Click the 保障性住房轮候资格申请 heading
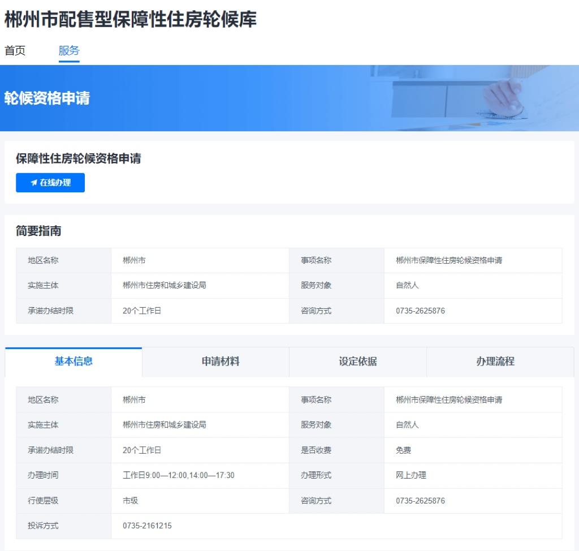Image resolution: width=579 pixels, height=551 pixels. (78, 158)
